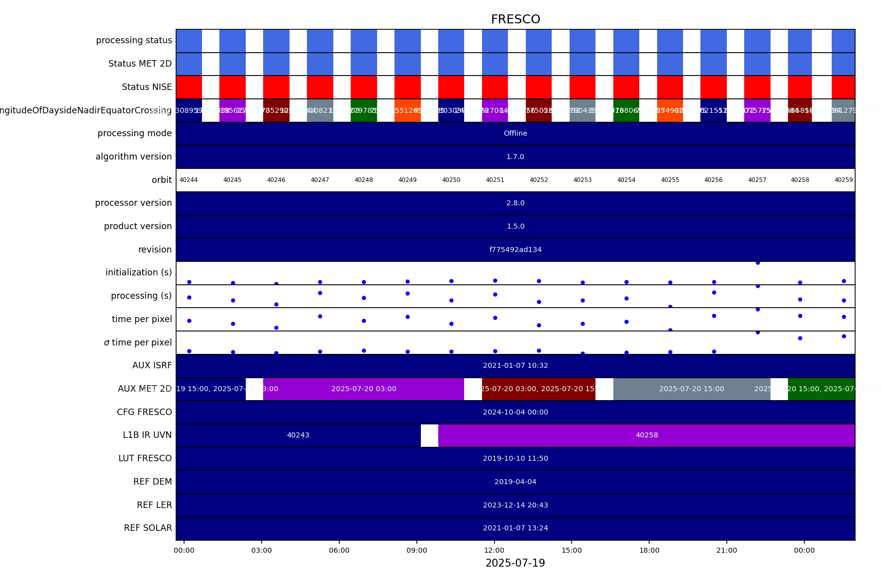Click the processor version 2.8.0 bar
Image resolution: width=881 pixels, height=587 pixels.
515,203
